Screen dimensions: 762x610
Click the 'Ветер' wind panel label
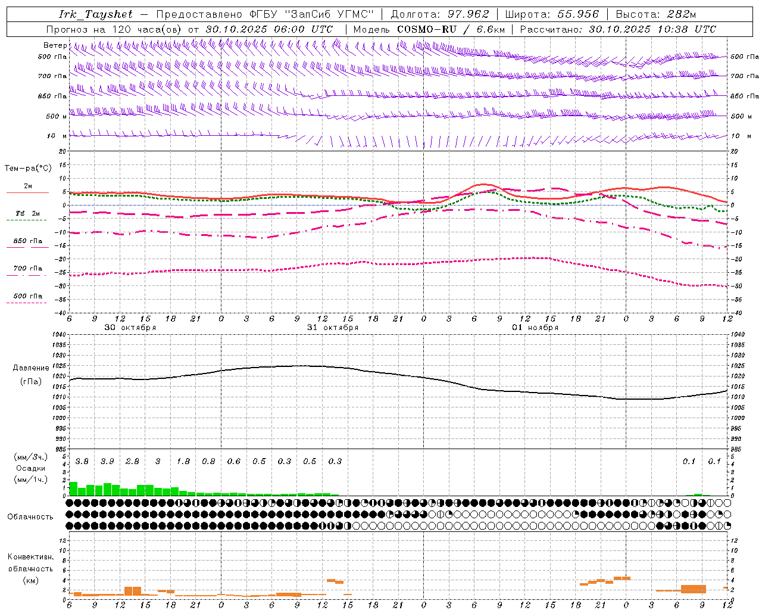55,45
